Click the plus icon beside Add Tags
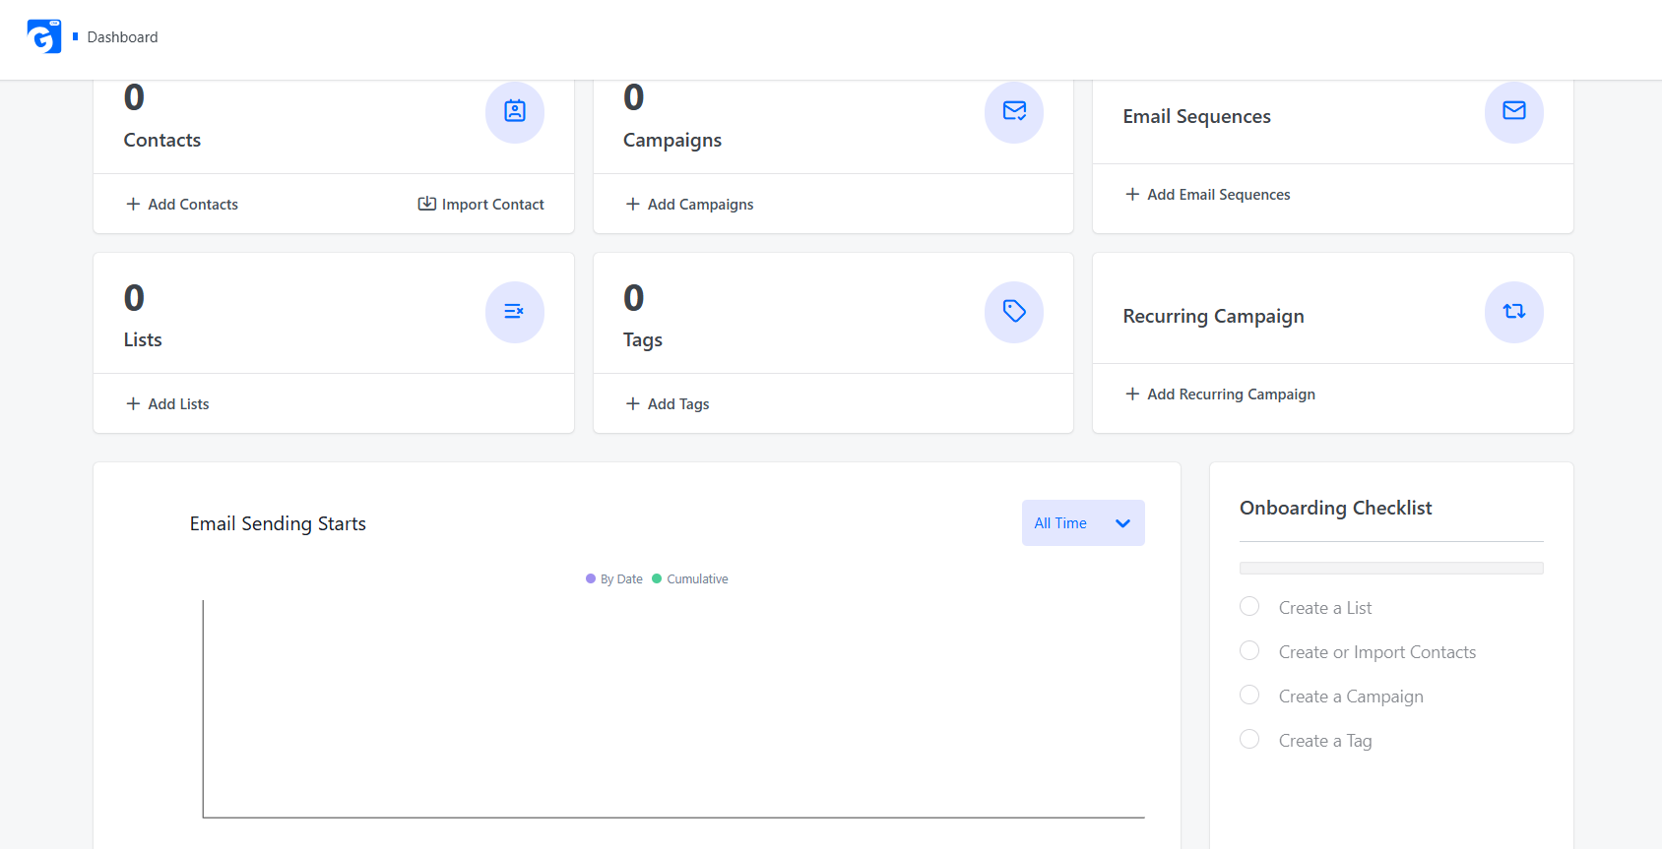This screenshot has height=849, width=1662. point(633,404)
